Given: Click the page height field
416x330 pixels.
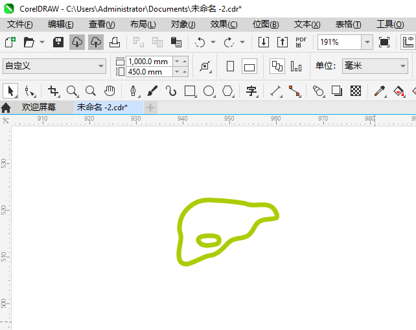Looking at the screenshot, I should coord(150,72).
